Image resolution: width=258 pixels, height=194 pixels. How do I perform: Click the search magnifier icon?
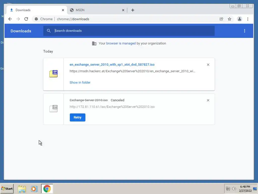(49, 31)
